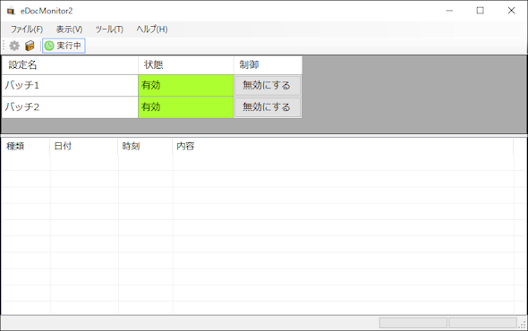
Task: Click the 日付 log column header
Action: click(84, 146)
